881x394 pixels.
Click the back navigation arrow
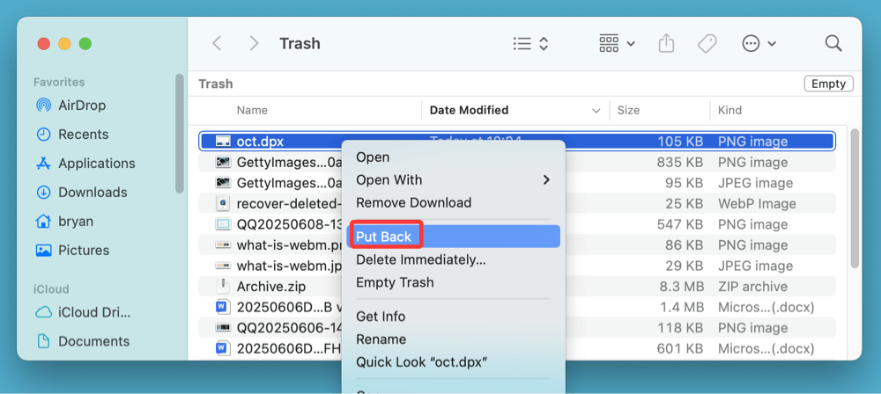pos(217,44)
